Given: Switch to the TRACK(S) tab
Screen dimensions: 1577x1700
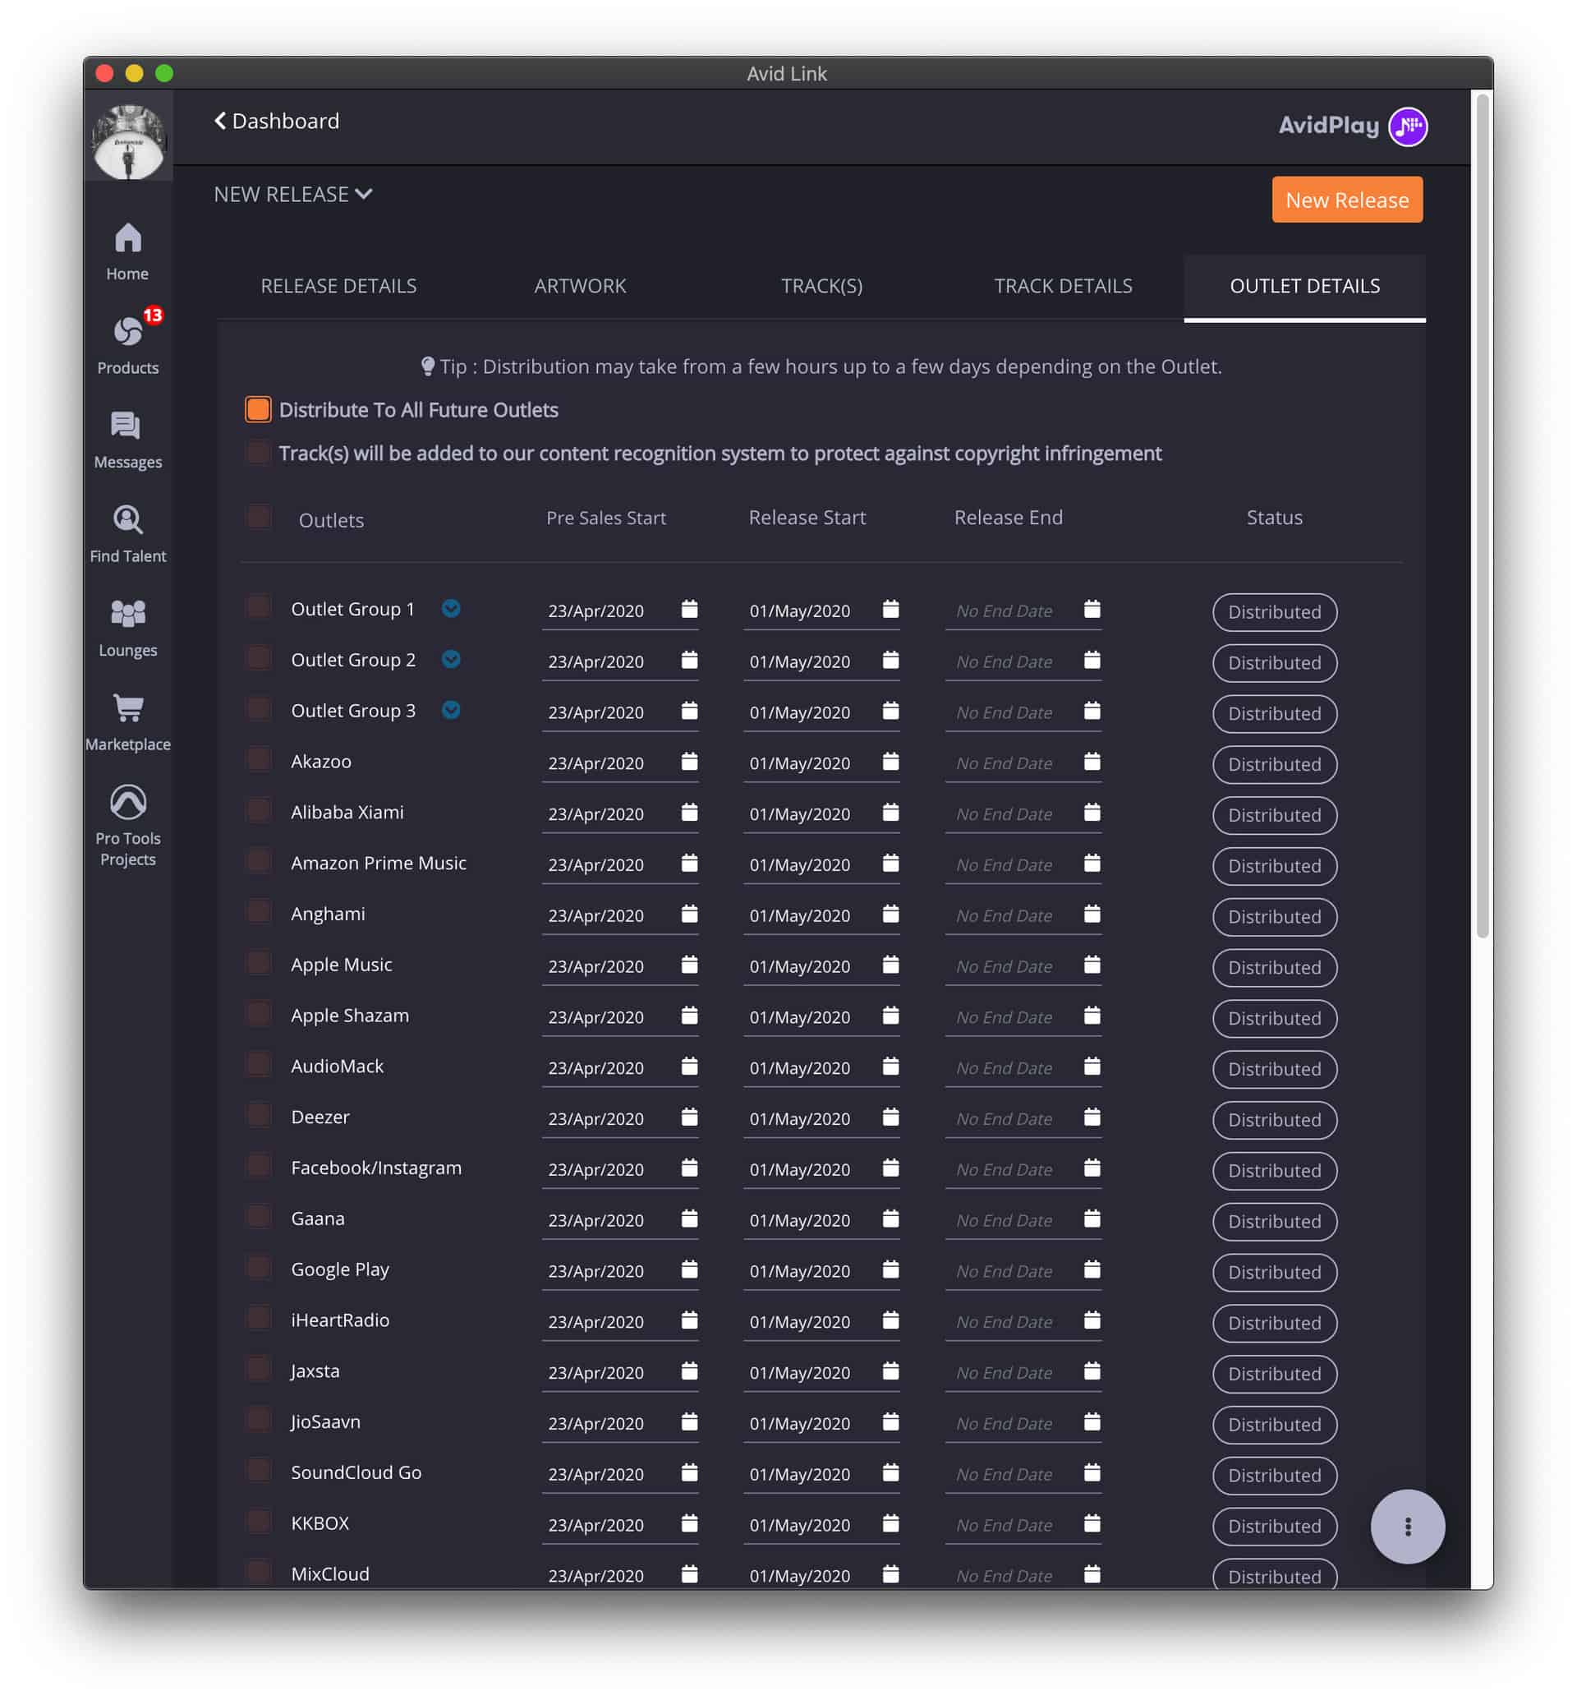Looking at the screenshot, I should pos(822,286).
